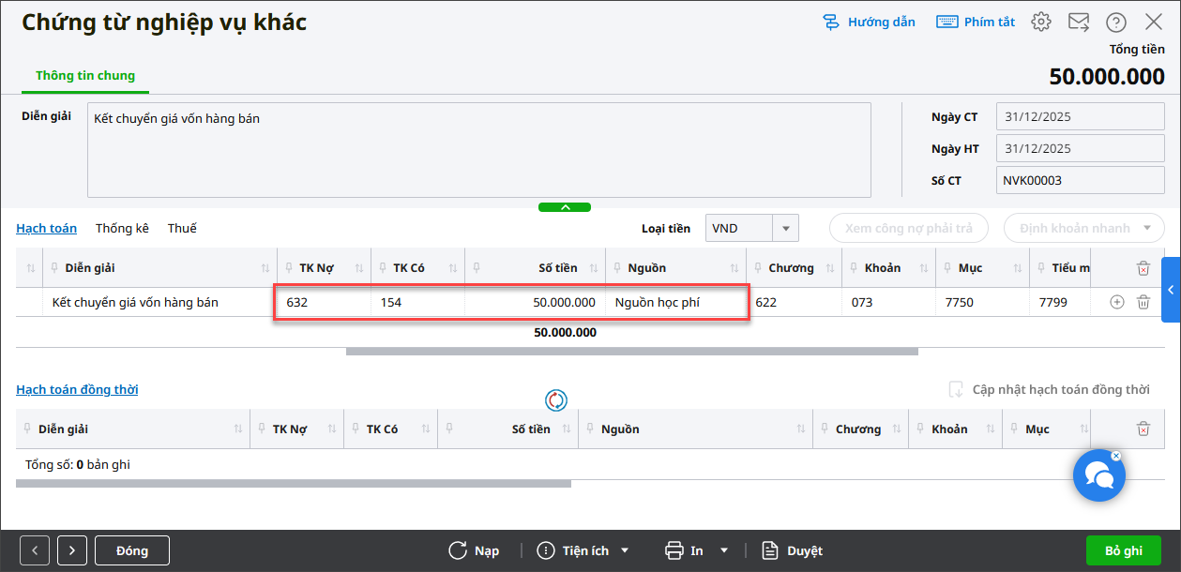Select the Thuế tab
Screen dimensions: 1181x572
182,228
